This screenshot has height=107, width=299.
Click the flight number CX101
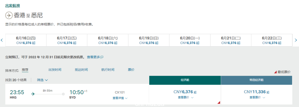point(120,92)
